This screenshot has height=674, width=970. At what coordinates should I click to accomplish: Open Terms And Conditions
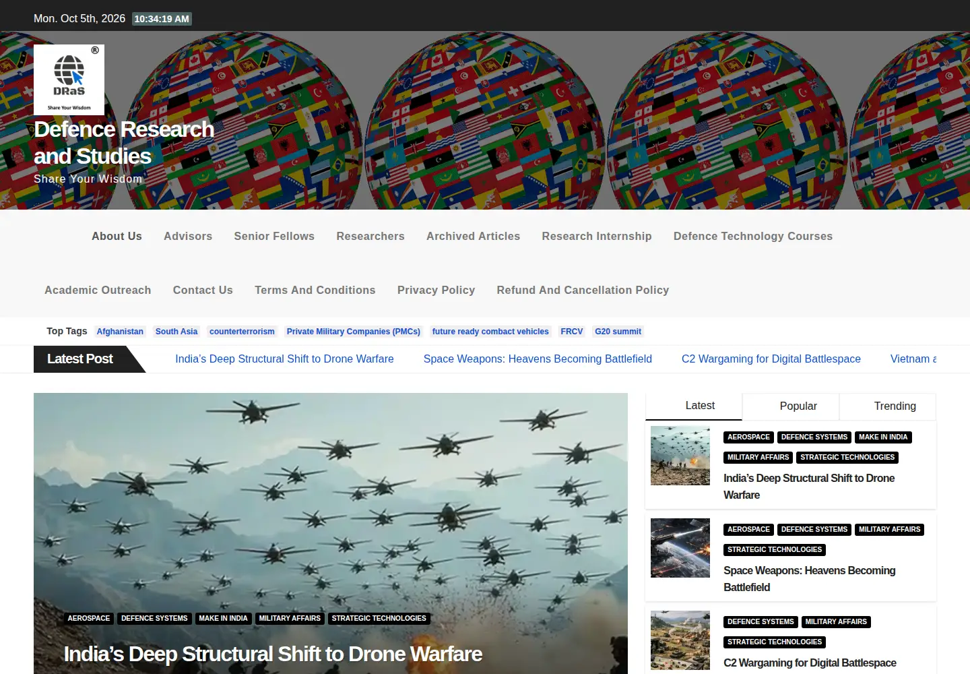315,290
